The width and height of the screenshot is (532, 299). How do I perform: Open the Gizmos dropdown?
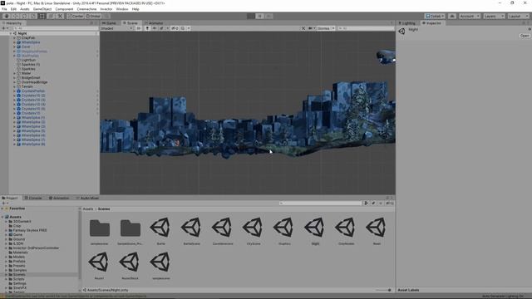[x=326, y=28]
